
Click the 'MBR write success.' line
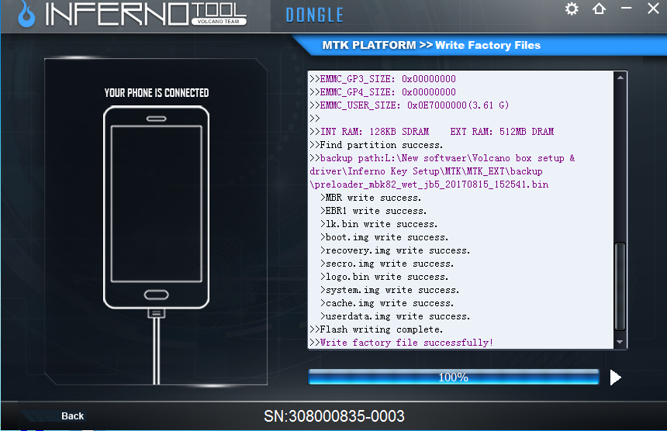(x=371, y=198)
